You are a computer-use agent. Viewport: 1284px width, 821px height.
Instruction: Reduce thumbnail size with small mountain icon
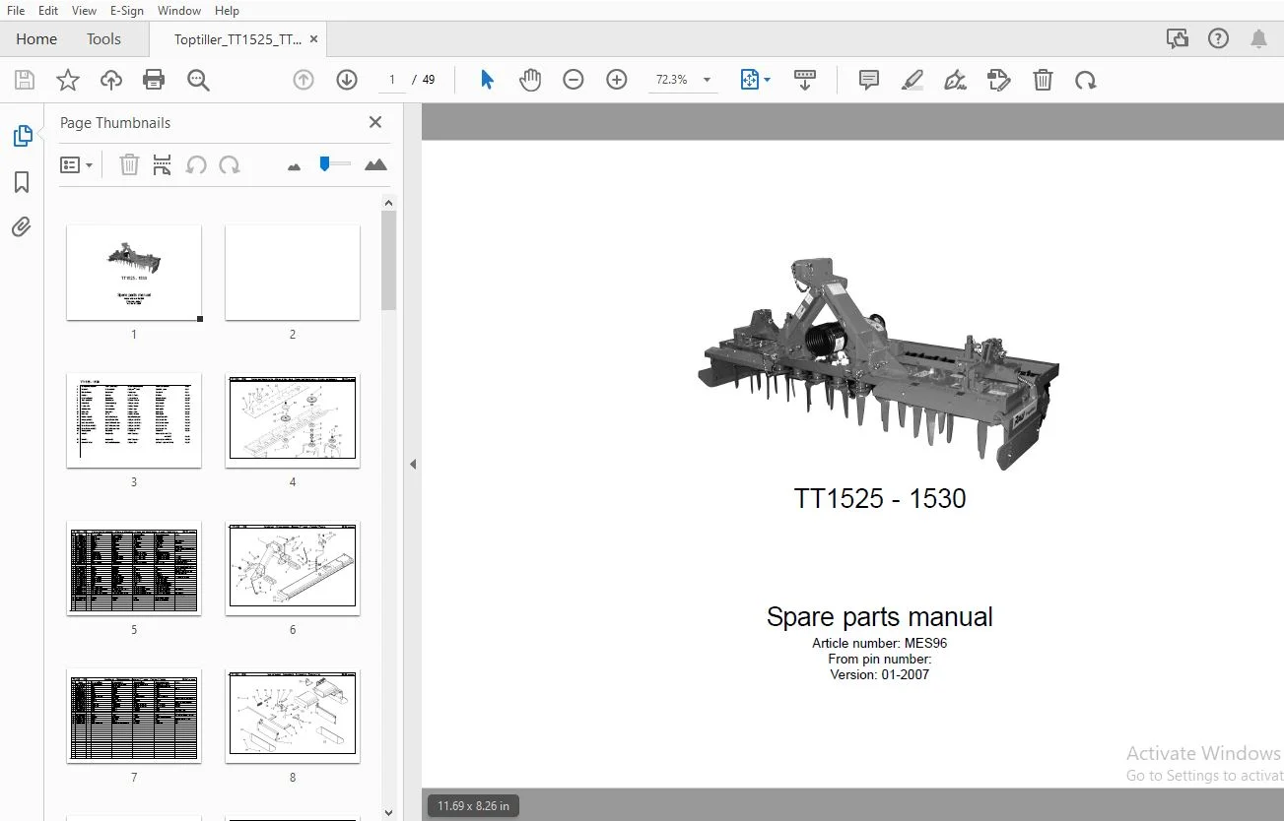pos(294,166)
